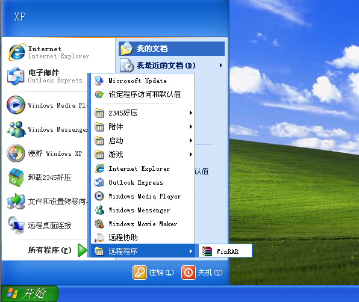Click the red 关机 power icon
359x302 pixels.
pyautogui.click(x=189, y=273)
